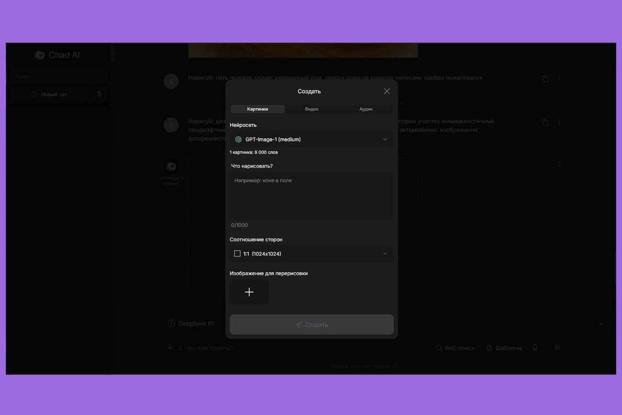Copy the first message with copy icon

pyautogui.click(x=545, y=79)
